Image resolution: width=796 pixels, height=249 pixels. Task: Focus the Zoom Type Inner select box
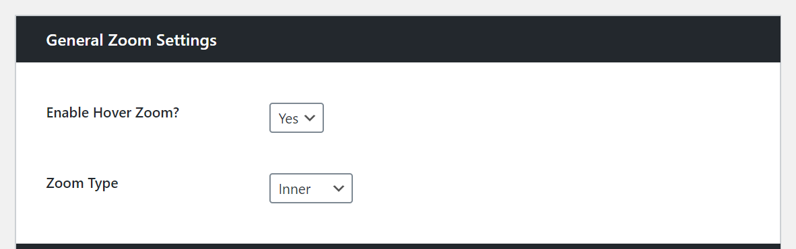tap(310, 189)
